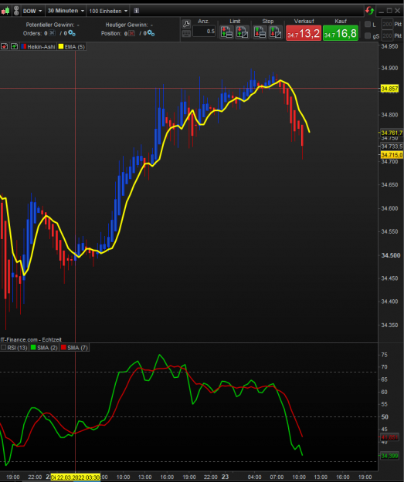The image size is (404, 482).
Task: Maximize the chart window
Action: pos(389,11)
